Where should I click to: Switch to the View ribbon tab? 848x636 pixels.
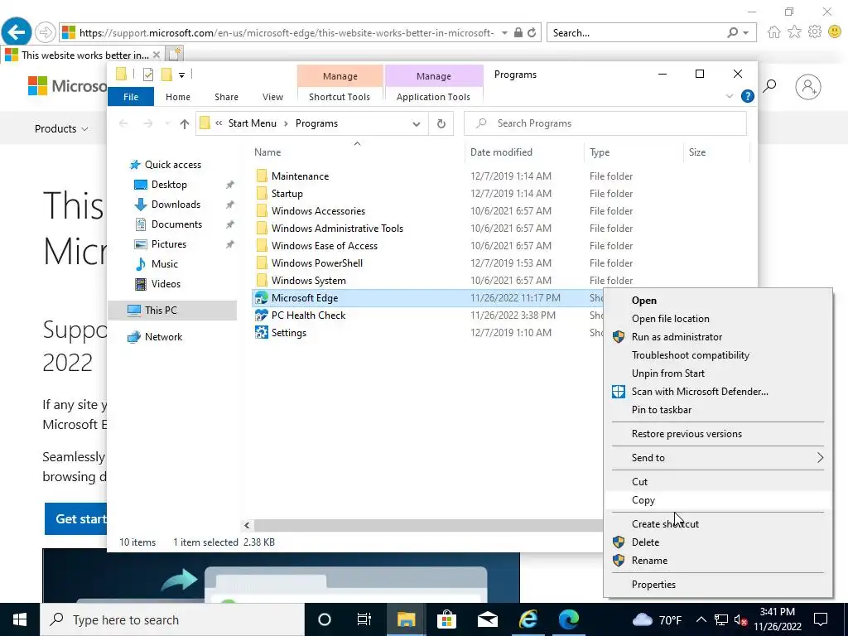pyautogui.click(x=272, y=97)
